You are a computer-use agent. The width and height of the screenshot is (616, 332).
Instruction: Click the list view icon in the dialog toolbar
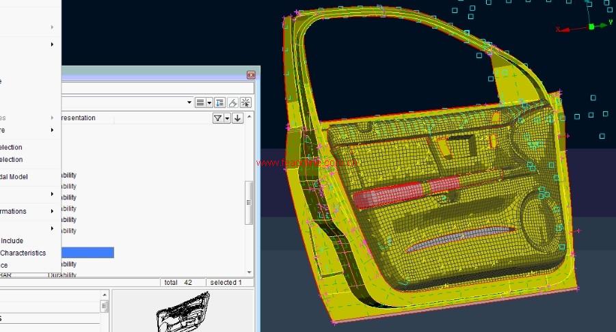201,102
